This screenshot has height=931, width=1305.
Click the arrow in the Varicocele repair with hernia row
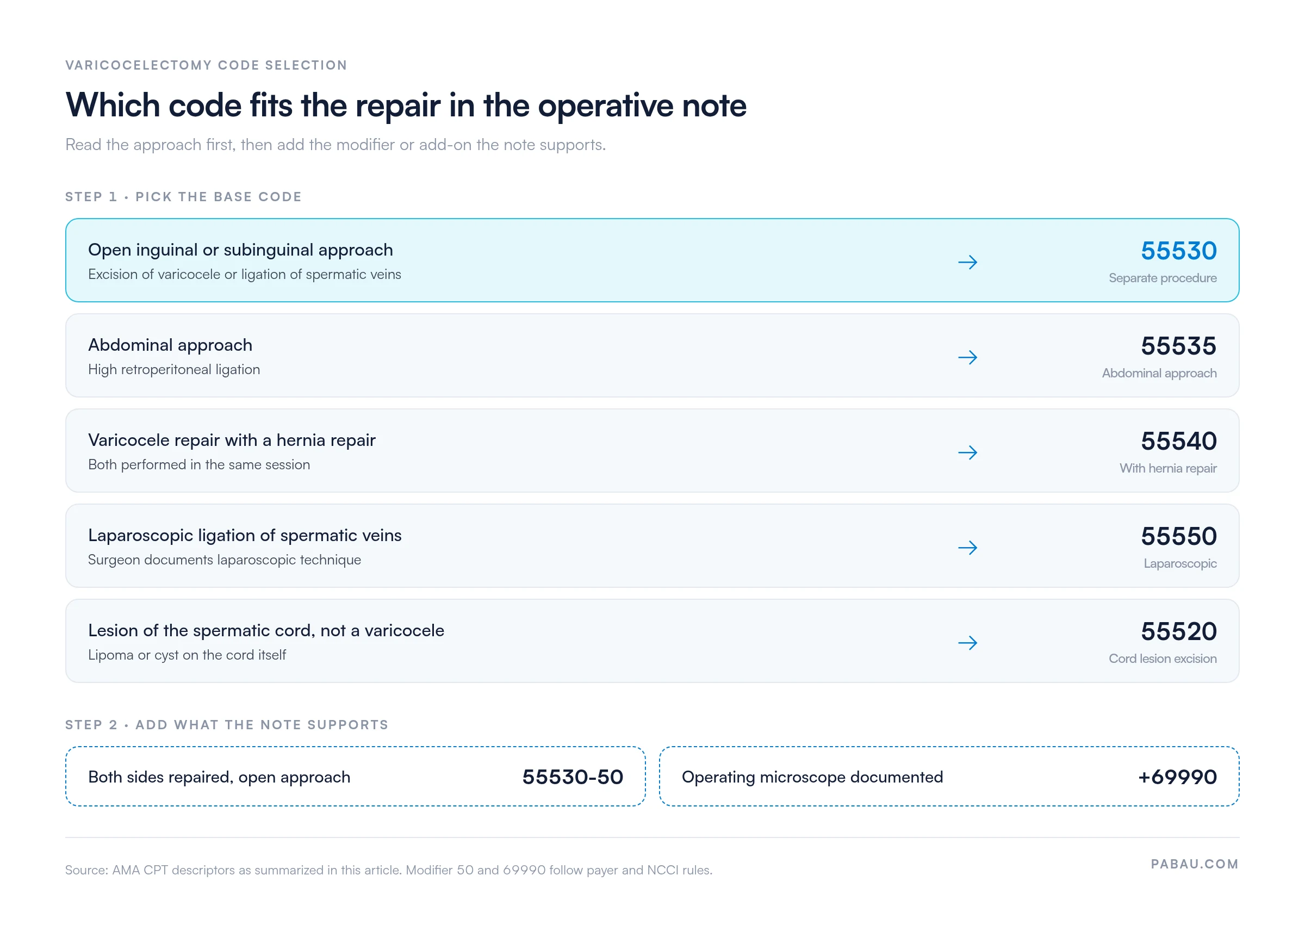click(967, 453)
